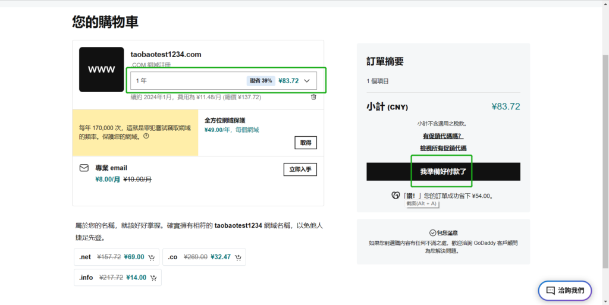Click the 全方位網域保護 title
This screenshot has height=305, width=609.
point(225,120)
